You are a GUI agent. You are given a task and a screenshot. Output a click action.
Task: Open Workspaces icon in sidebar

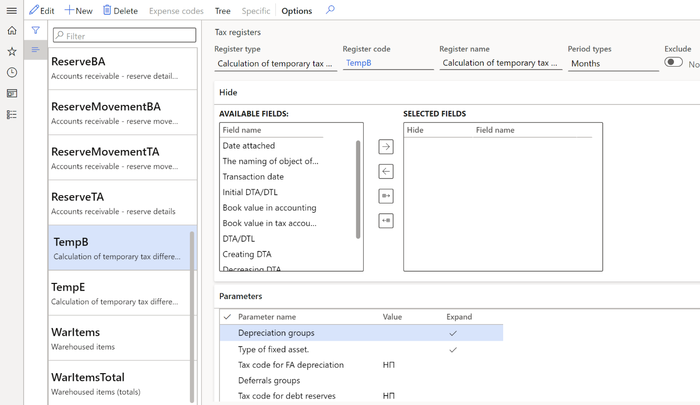click(x=12, y=93)
